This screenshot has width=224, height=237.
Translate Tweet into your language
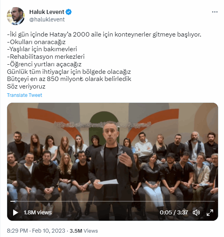pyautogui.click(x=24, y=95)
